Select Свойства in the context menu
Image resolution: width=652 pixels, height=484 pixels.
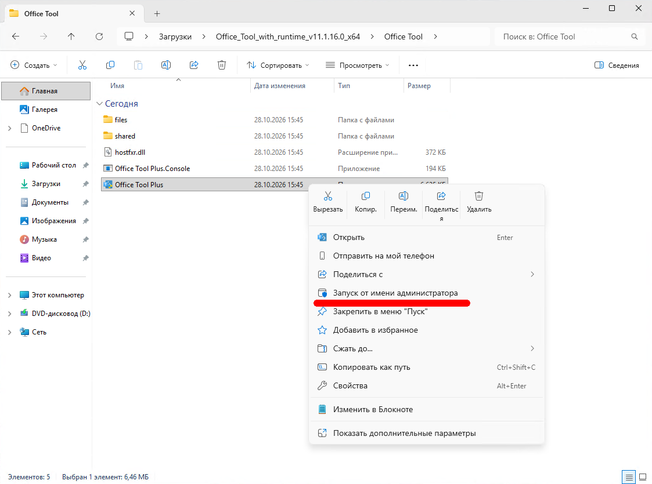(427, 385)
